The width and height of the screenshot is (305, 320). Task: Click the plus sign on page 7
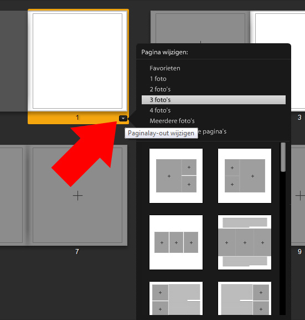point(77,196)
